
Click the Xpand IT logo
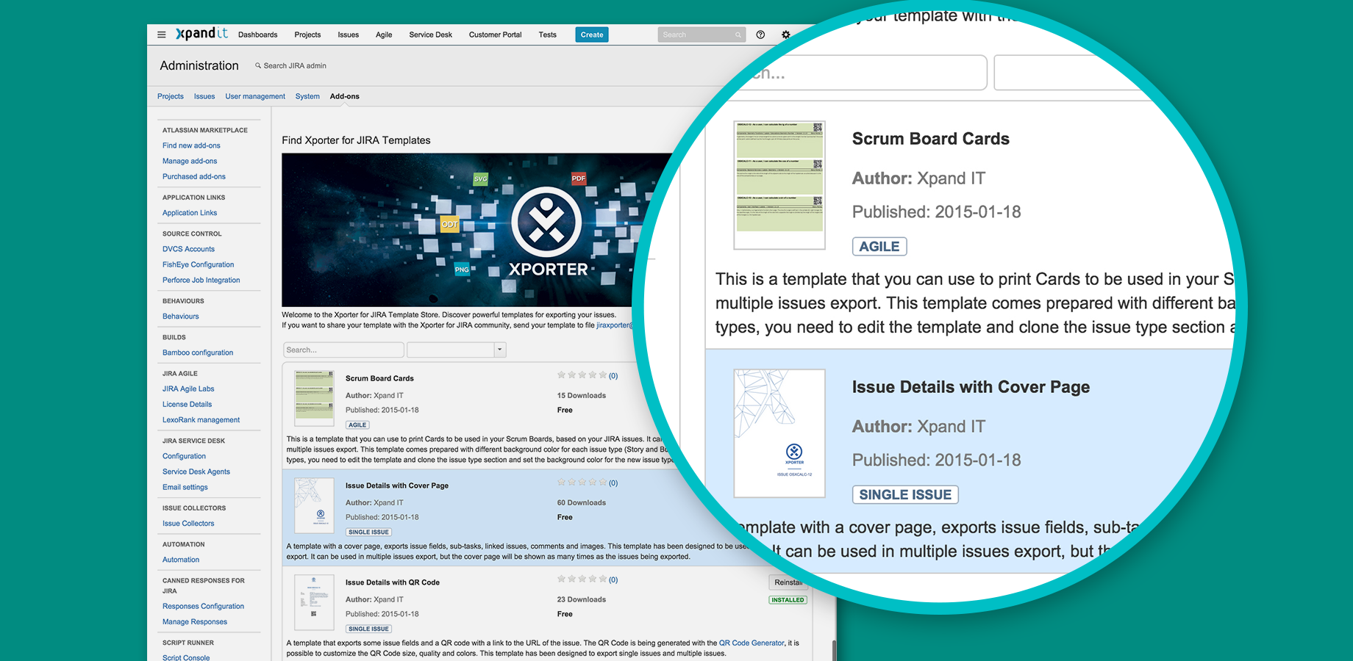tap(201, 34)
